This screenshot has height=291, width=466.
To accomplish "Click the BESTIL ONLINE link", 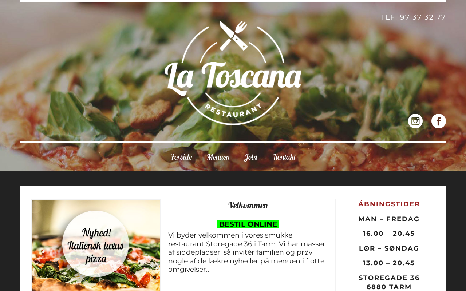I will point(248,224).
